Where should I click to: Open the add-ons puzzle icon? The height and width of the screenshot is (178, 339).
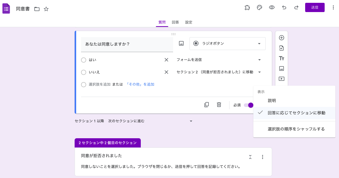(247, 8)
